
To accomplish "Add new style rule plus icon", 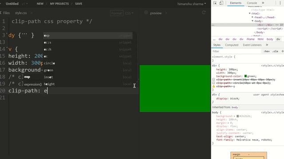I will pyautogui.click(x=282, y=51).
